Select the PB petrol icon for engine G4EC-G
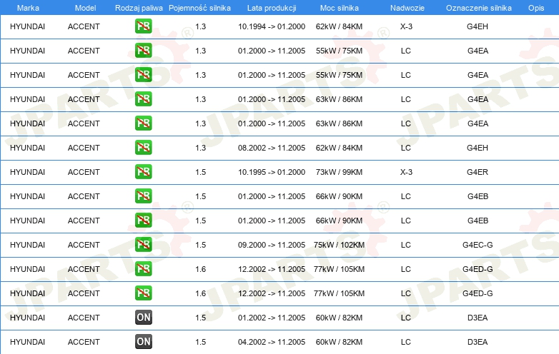This screenshot has height=354, width=559. pyautogui.click(x=143, y=245)
